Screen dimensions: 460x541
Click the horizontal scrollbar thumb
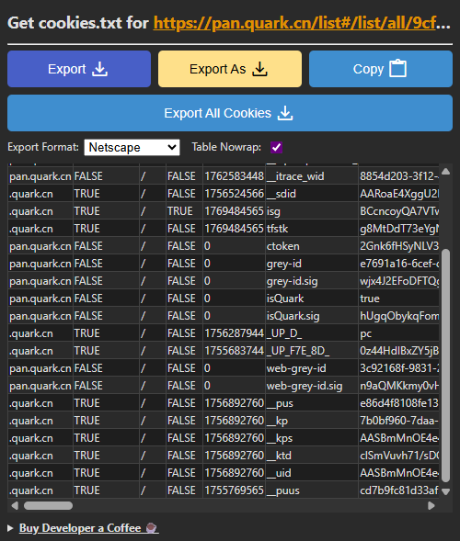48,506
